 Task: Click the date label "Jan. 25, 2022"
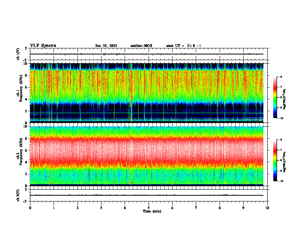[106, 46]
